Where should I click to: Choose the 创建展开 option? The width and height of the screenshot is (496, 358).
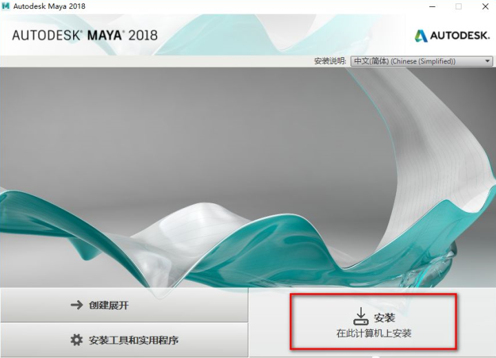point(124,305)
